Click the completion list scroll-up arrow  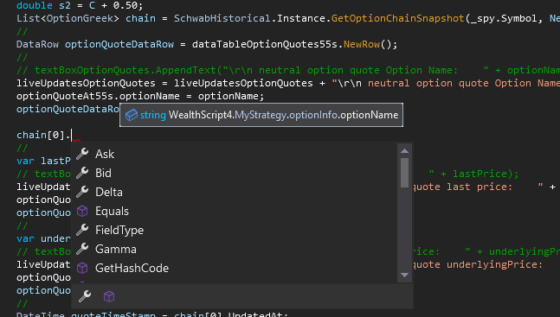(x=405, y=151)
